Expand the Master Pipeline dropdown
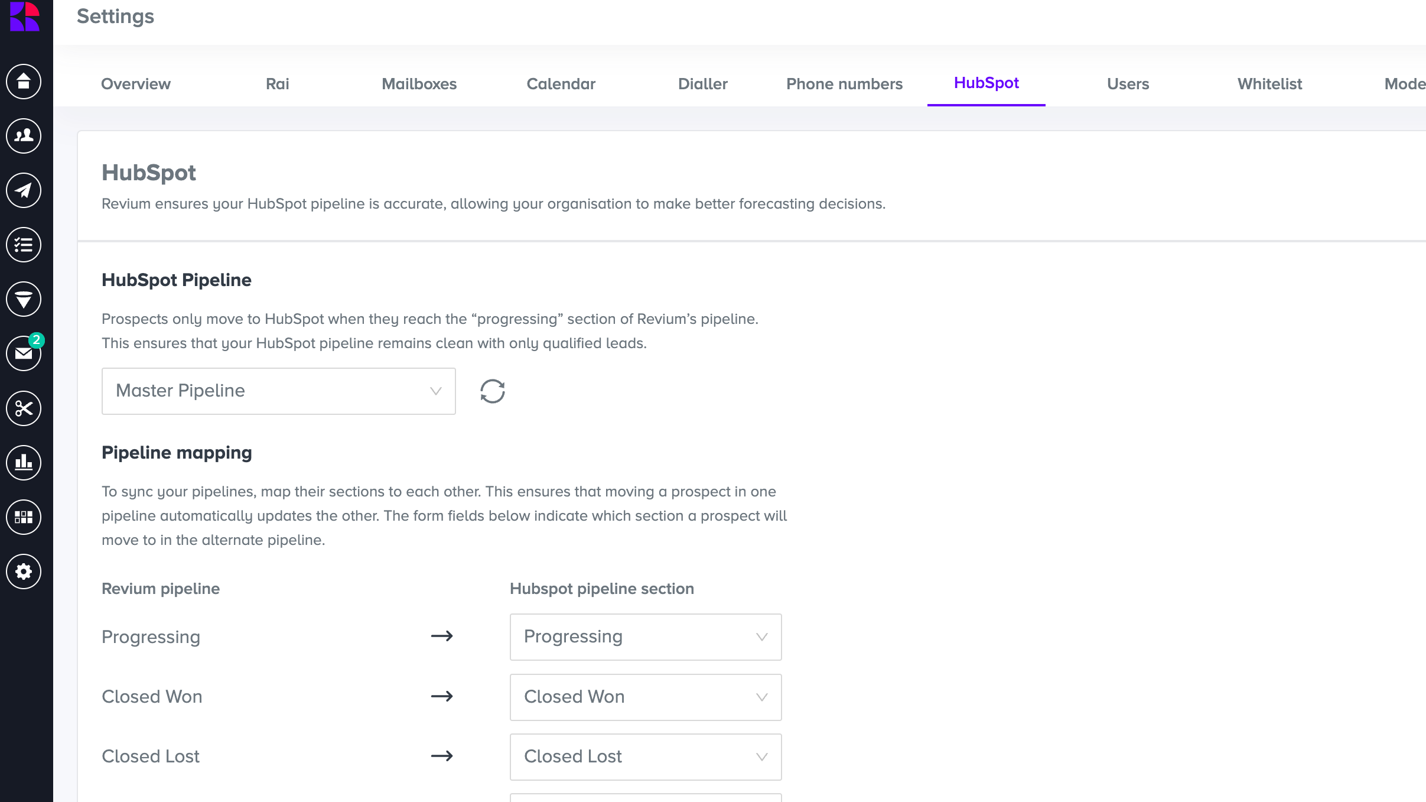The image size is (1426, 802). point(278,391)
